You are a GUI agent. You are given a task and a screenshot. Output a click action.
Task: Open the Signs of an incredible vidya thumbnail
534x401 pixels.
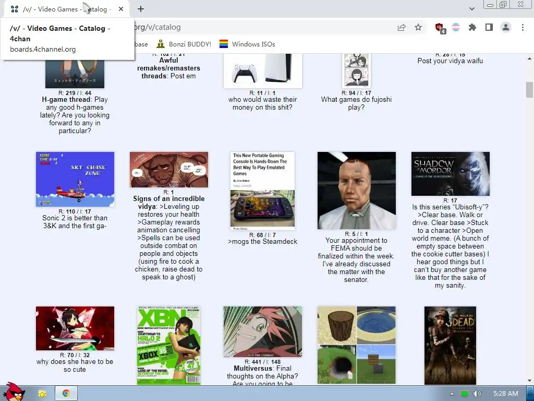point(168,170)
